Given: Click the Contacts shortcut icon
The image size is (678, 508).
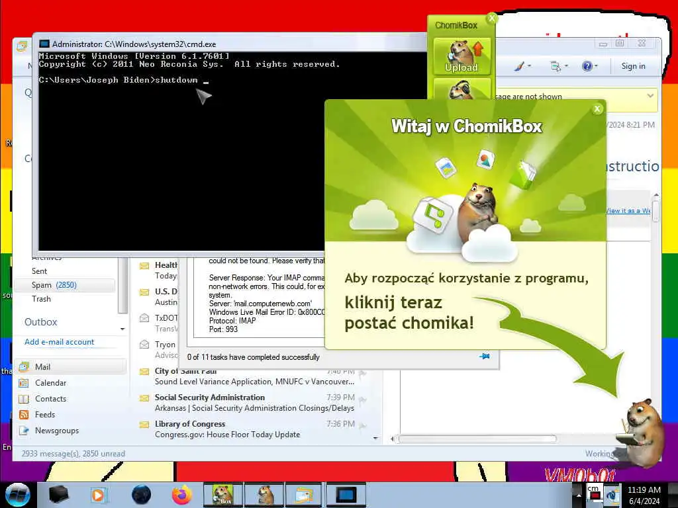Looking at the screenshot, I should tap(24, 399).
